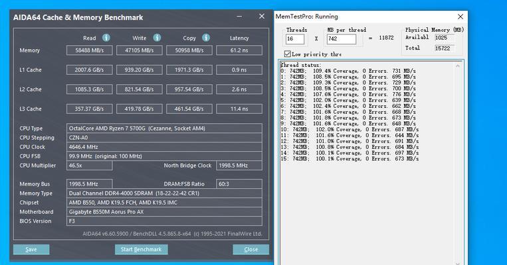This screenshot has height=265, width=507.
Task: Click thread 11 status row at 644 MB/s
Action: tap(350, 135)
